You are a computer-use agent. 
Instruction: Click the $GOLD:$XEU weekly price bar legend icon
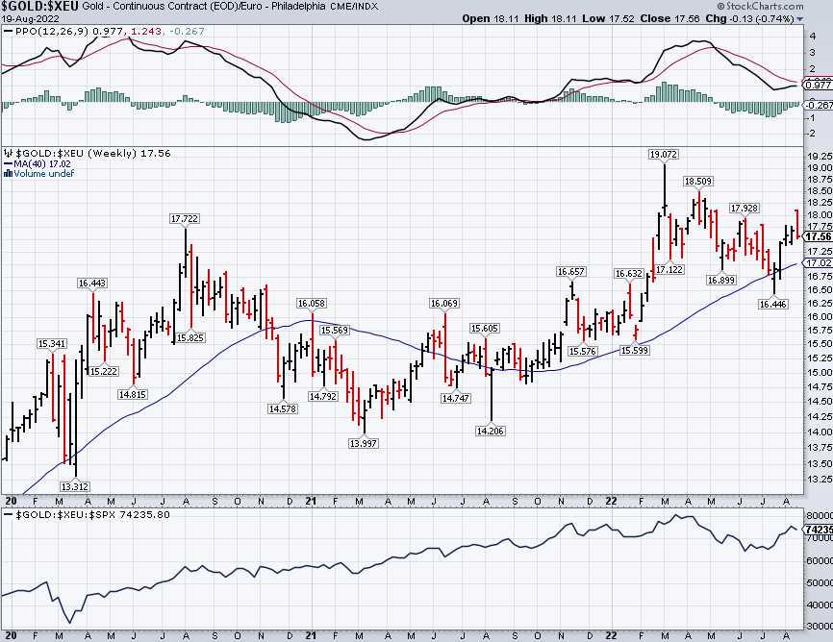tap(5, 153)
